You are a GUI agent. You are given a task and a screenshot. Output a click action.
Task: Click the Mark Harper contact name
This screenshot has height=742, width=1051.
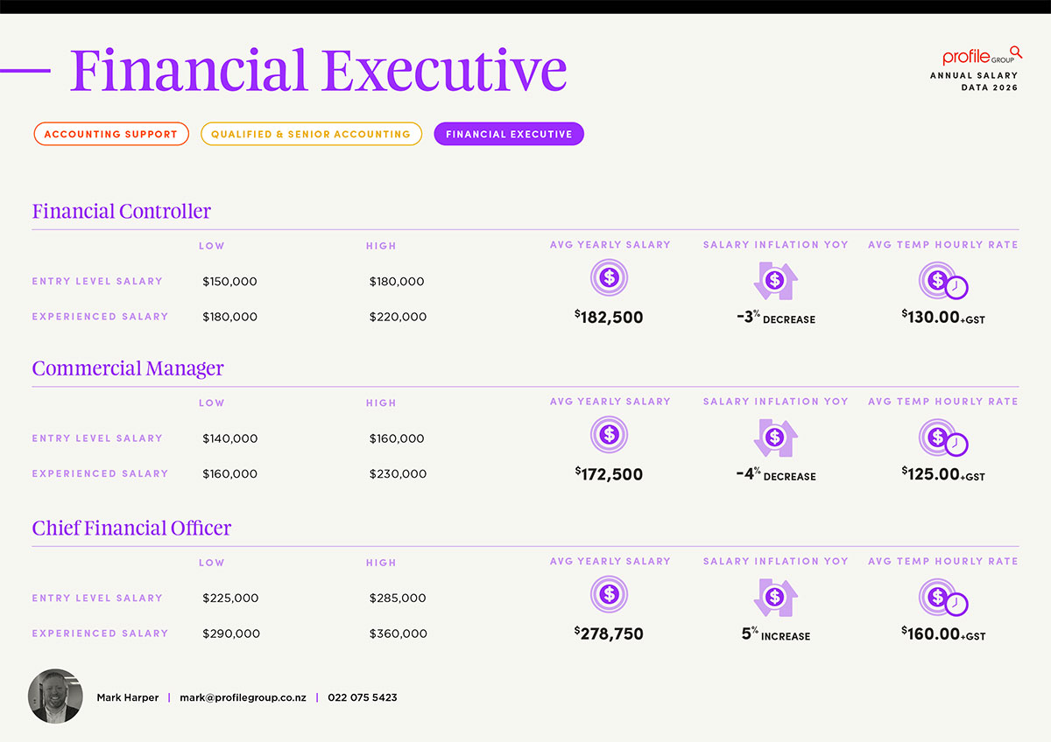[x=128, y=697]
